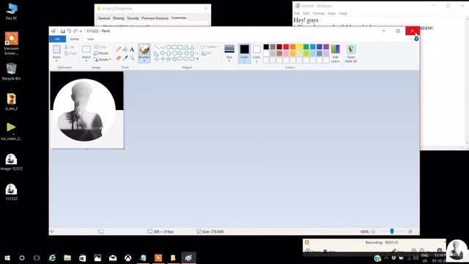The width and height of the screenshot is (469, 264).
Task: Open Paint 3D from the ribbon
Action: [x=350, y=54]
